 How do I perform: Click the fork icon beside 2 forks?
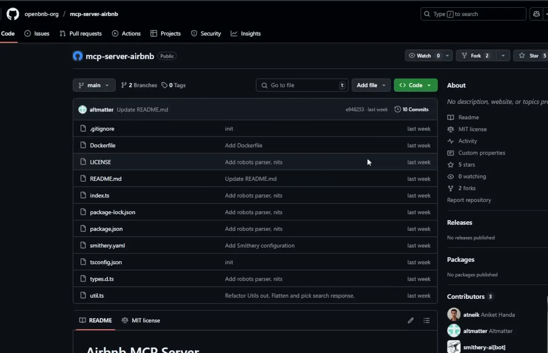point(451,188)
